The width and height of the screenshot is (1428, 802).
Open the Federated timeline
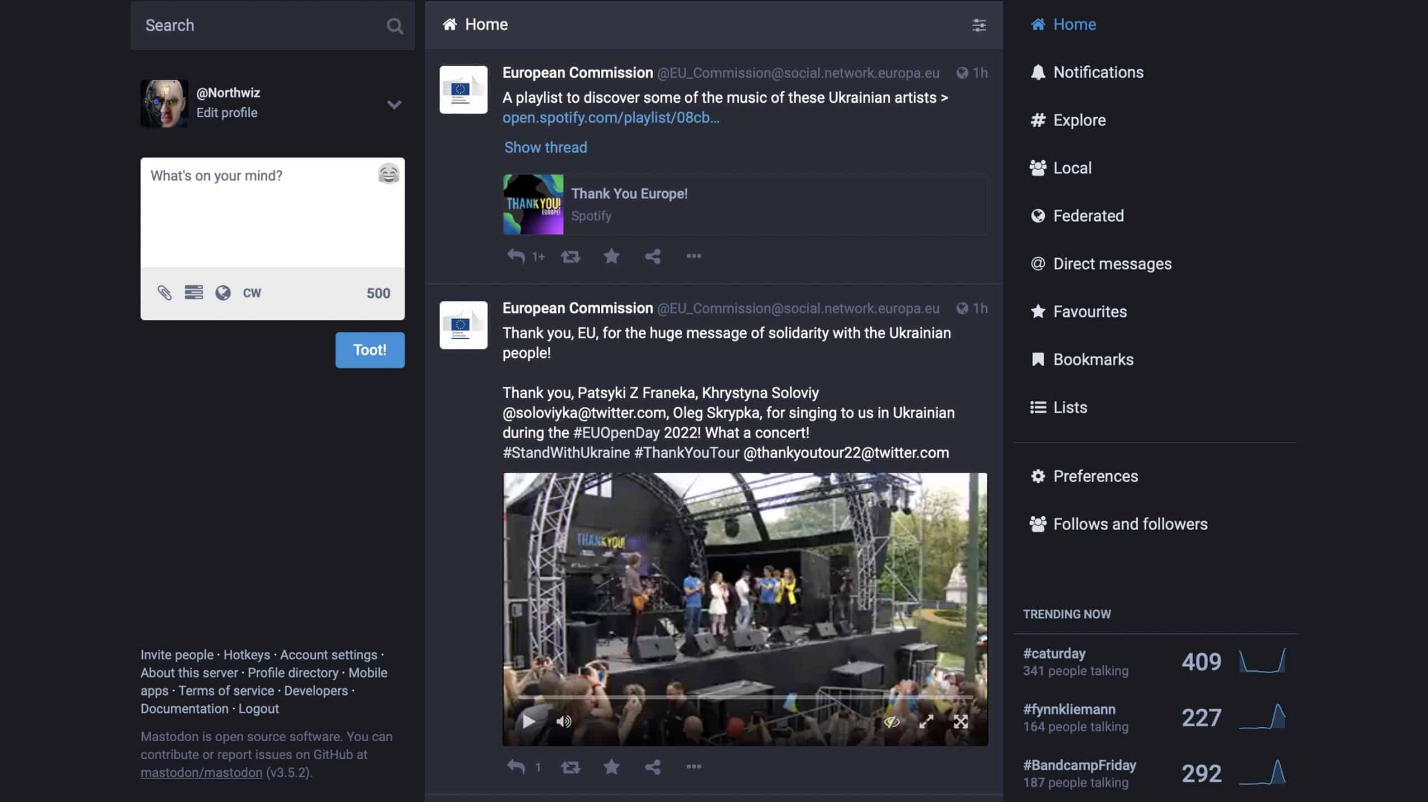(1077, 216)
